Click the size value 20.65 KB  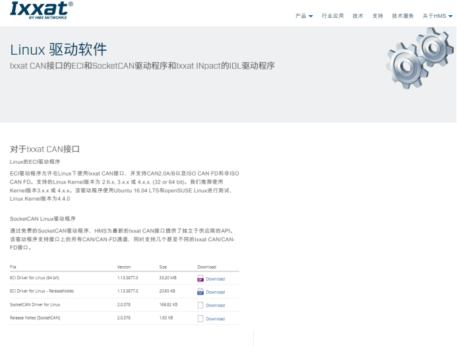[168, 291]
